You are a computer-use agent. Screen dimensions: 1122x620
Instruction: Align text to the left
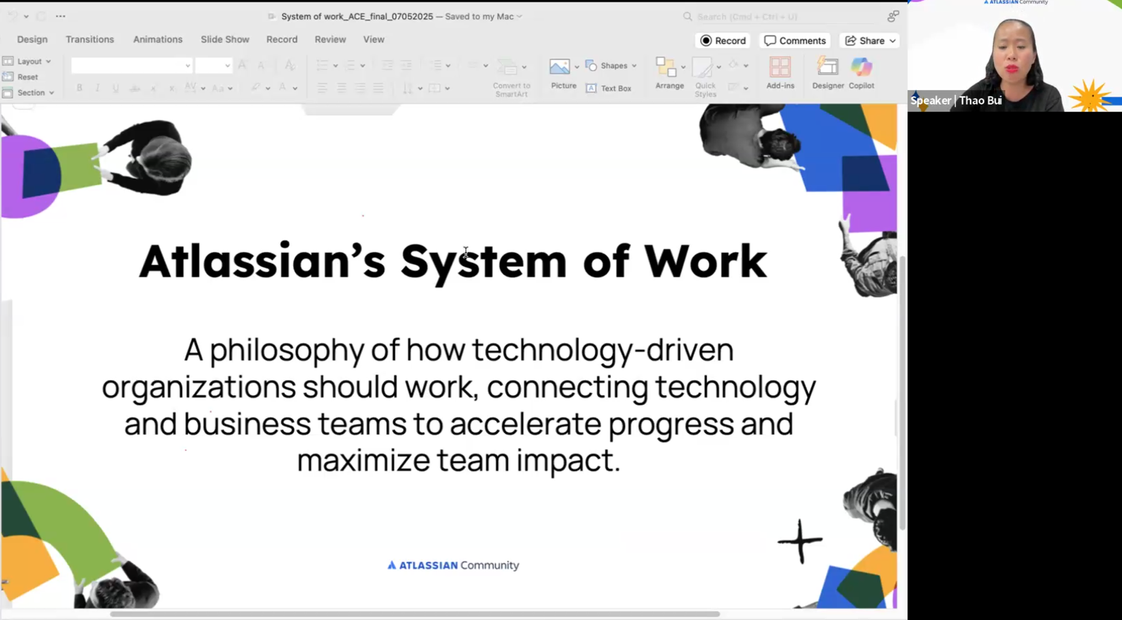322,88
